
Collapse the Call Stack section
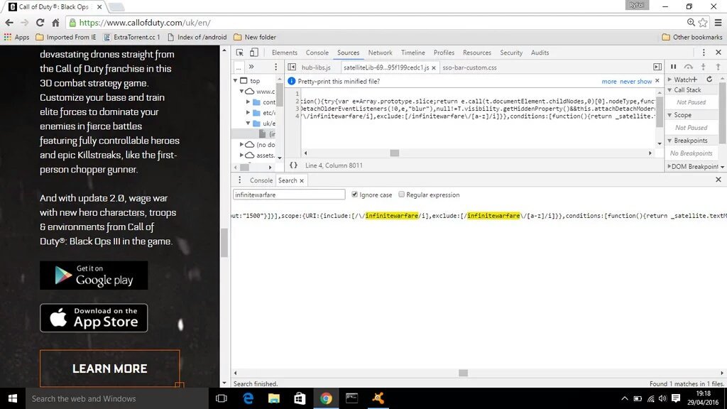669,90
